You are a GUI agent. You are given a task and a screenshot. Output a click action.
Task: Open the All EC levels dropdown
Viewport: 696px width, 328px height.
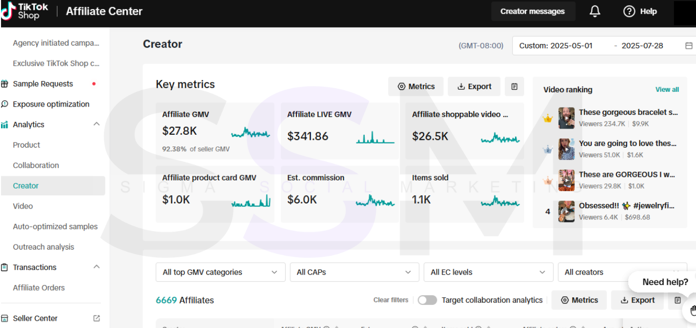tap(488, 272)
